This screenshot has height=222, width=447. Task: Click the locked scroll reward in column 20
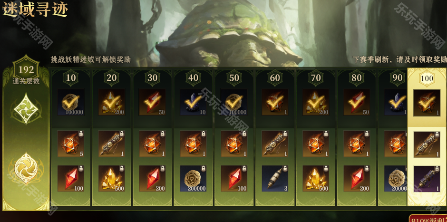(x=111, y=144)
